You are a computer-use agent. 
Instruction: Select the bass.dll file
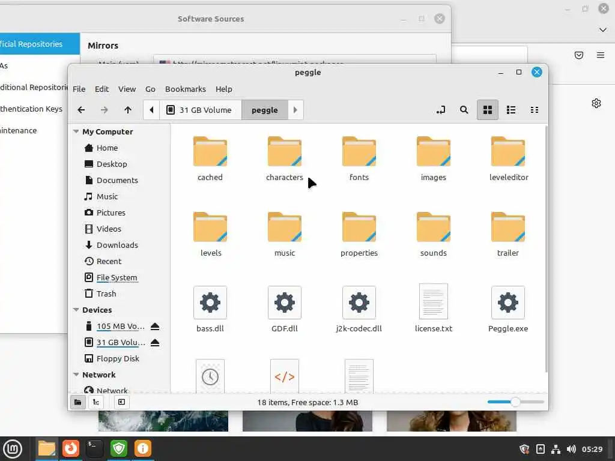pos(210,309)
